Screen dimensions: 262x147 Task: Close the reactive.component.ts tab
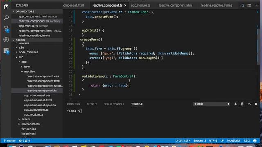(x=125, y=5)
